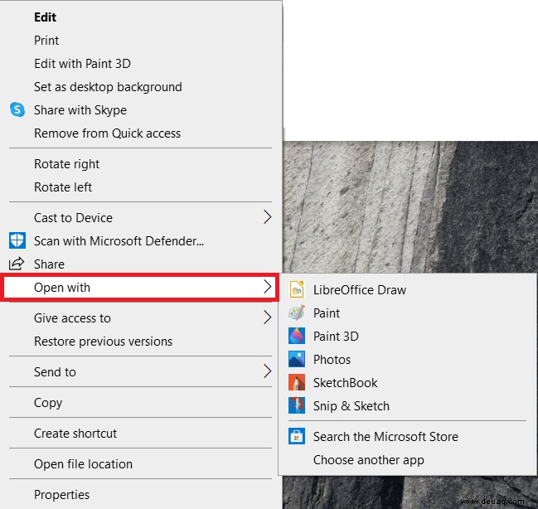Click the Skype icon in context menu

click(17, 109)
